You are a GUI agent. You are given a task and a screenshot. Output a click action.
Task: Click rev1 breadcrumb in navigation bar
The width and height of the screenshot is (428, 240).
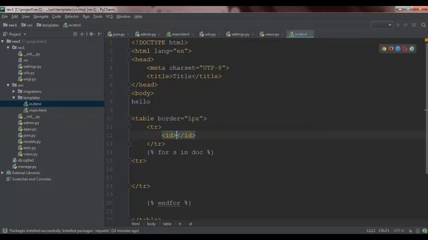(x=10, y=25)
